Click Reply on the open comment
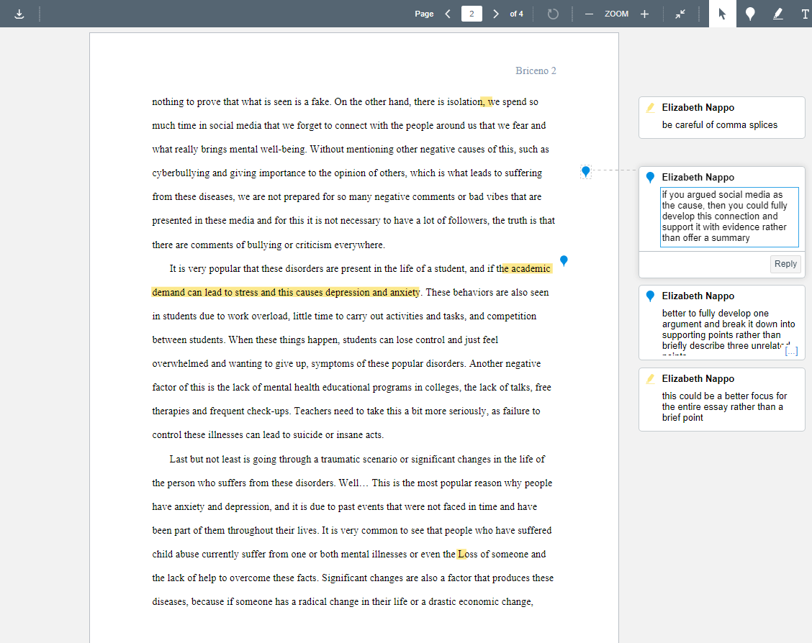The height and width of the screenshot is (643, 812). click(x=785, y=264)
